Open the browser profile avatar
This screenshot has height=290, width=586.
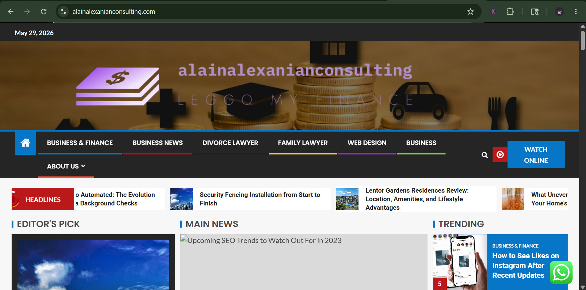point(559,12)
